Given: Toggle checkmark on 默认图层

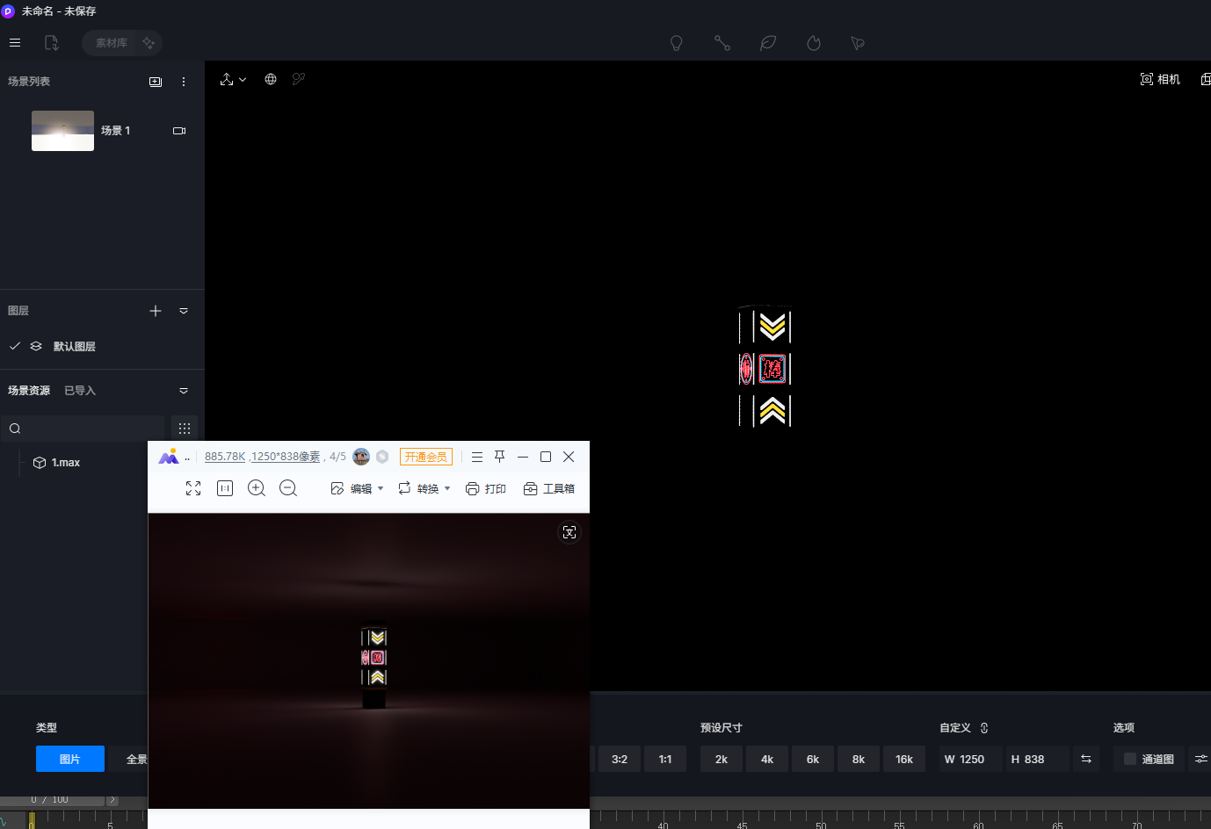Looking at the screenshot, I should [x=15, y=346].
